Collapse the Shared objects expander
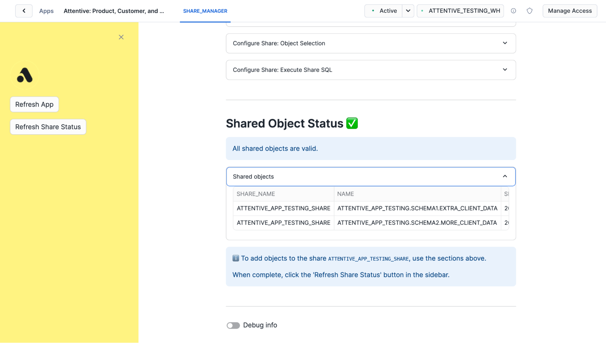This screenshot has height=343, width=606. [x=371, y=177]
